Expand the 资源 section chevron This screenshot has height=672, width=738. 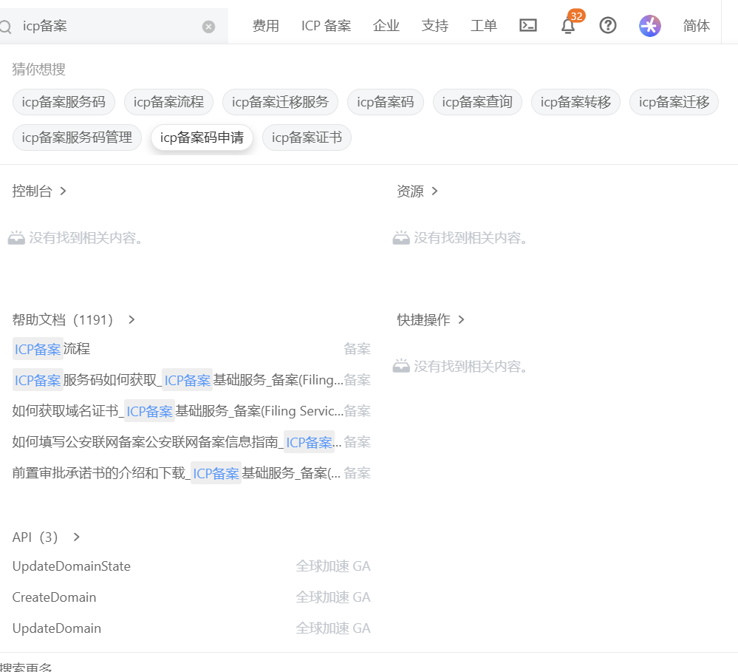(434, 191)
